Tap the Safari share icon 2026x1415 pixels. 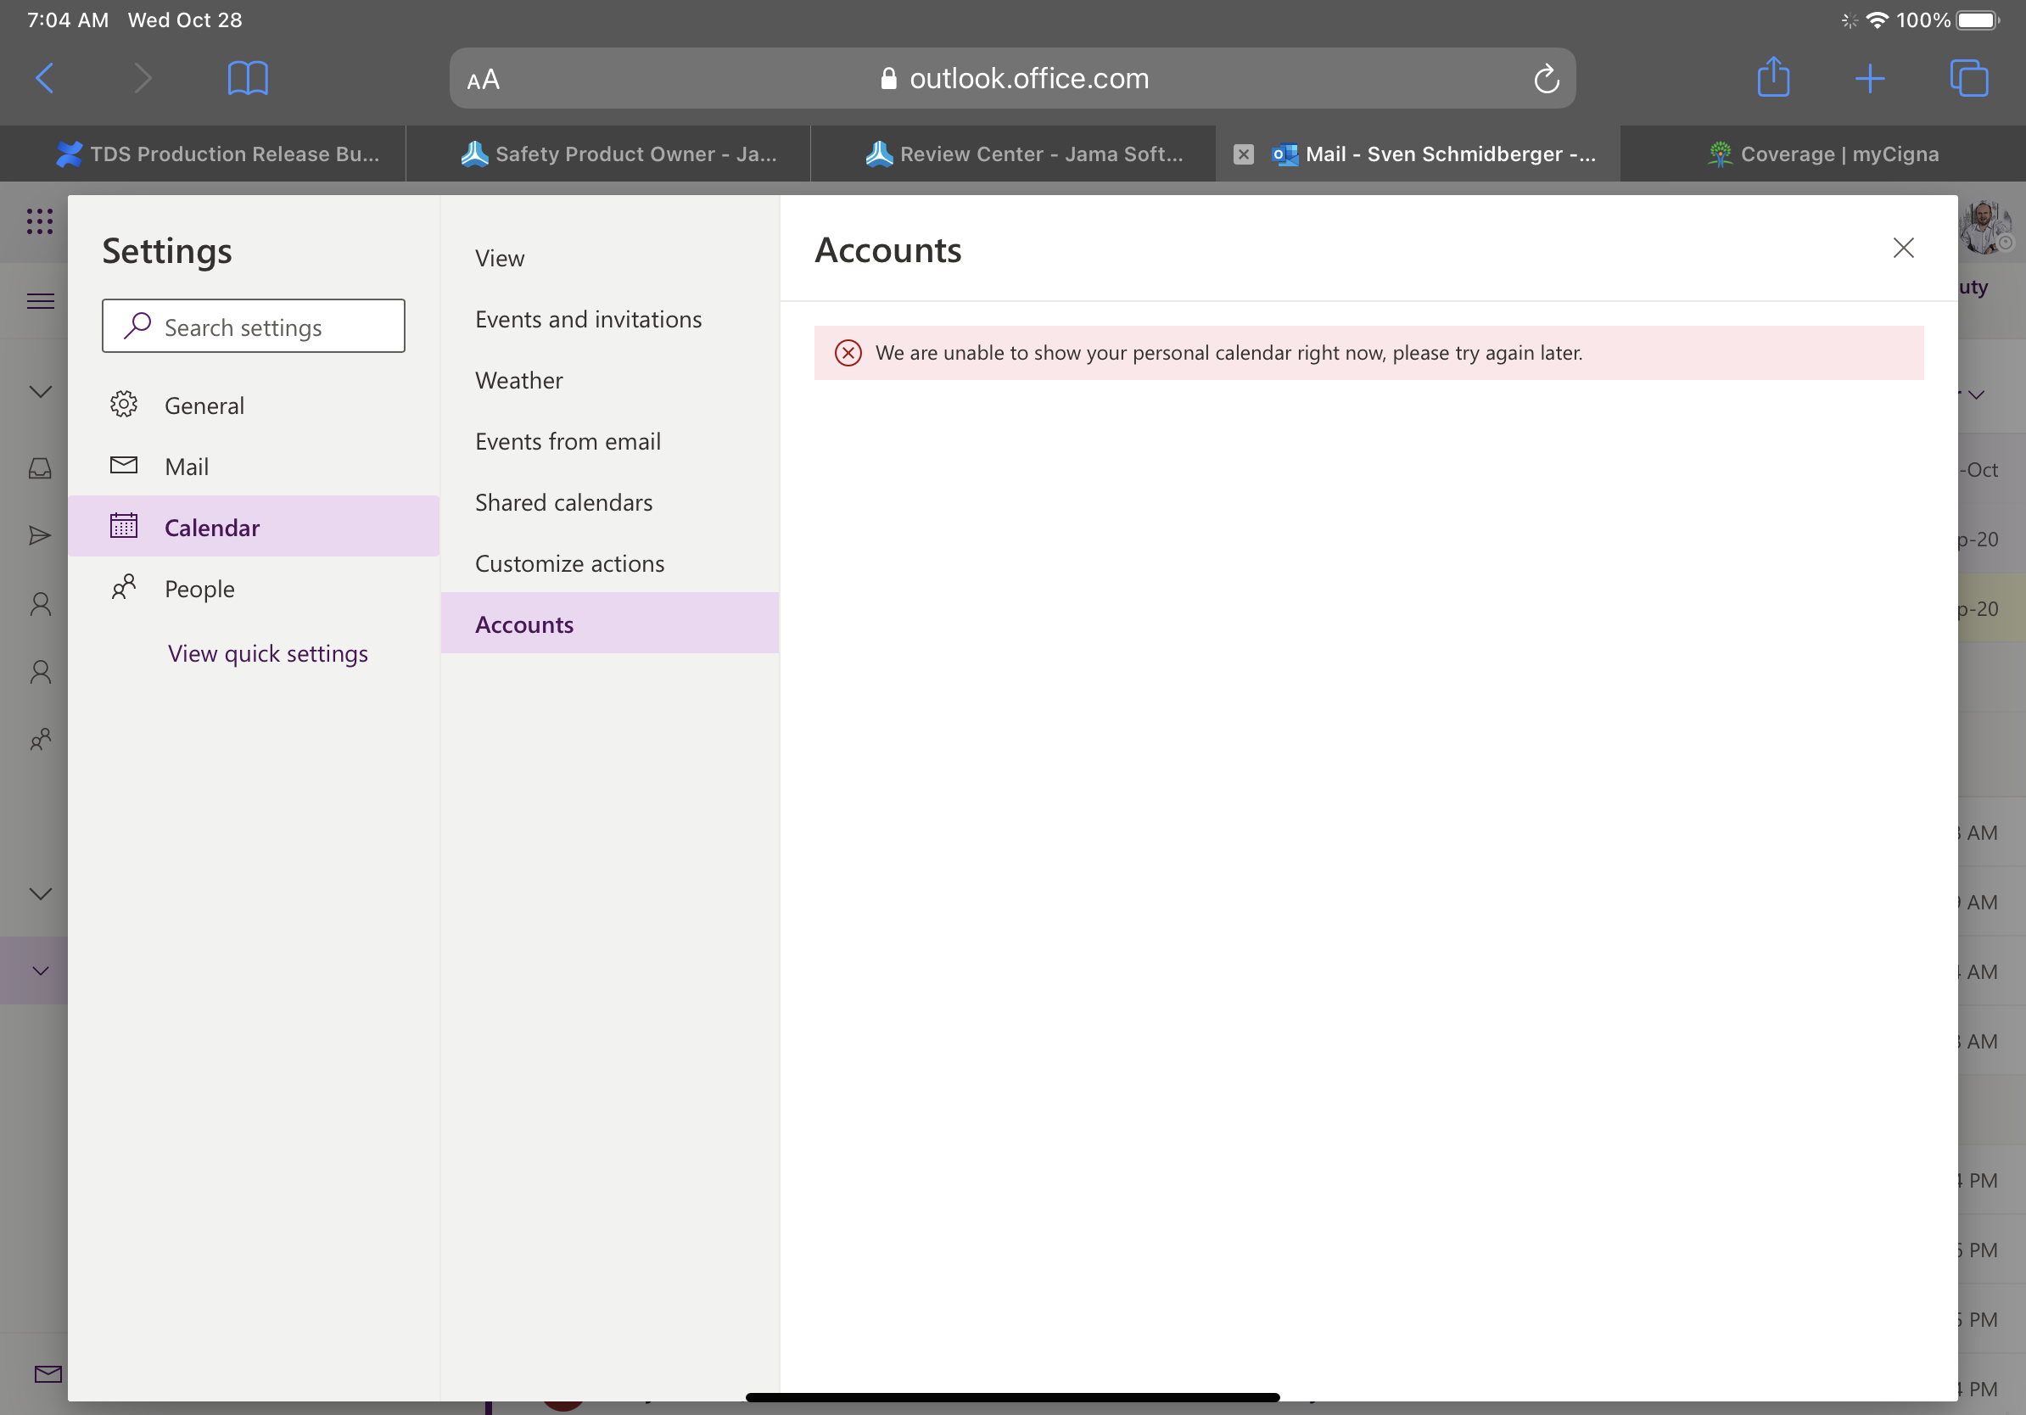coord(1773,76)
